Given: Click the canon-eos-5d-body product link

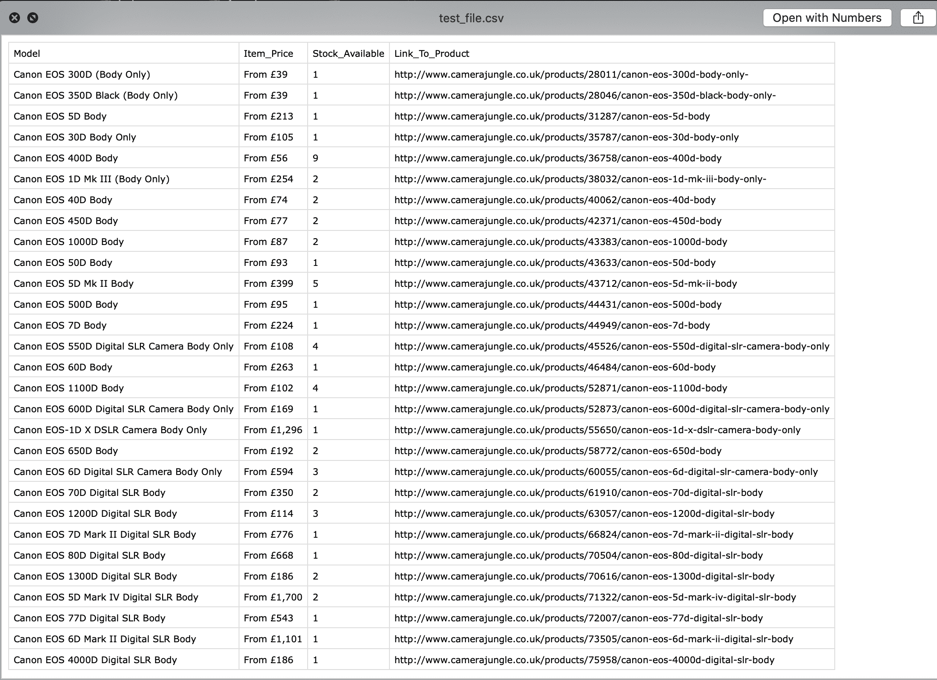Looking at the screenshot, I should click(552, 116).
